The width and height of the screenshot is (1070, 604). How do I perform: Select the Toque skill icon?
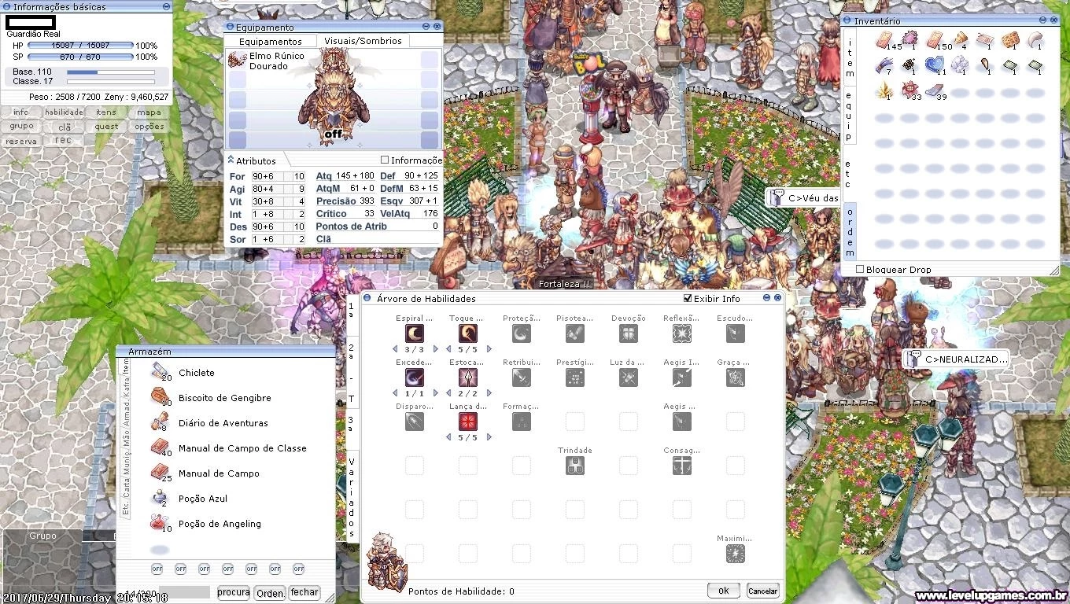pos(468,333)
